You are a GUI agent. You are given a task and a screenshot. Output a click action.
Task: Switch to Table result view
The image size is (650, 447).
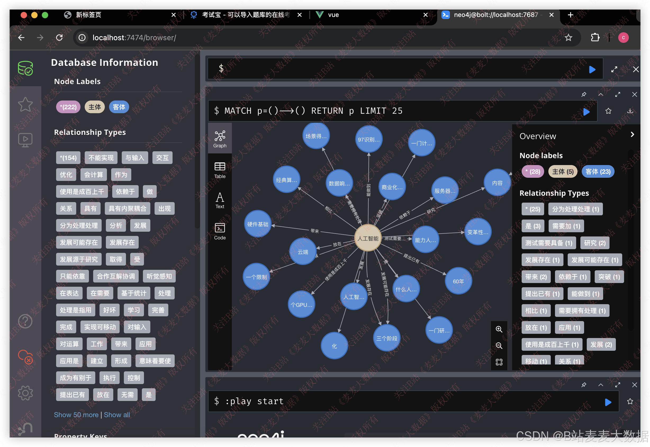220,170
